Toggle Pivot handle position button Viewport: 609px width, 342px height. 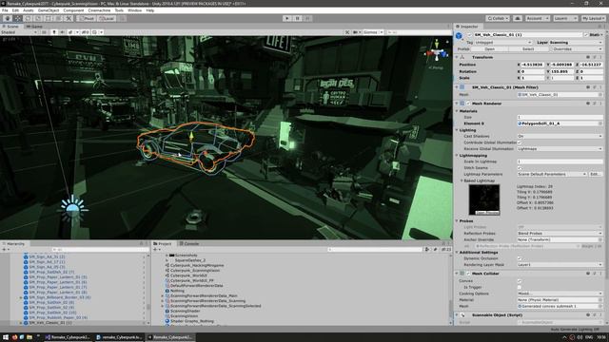coord(87,18)
